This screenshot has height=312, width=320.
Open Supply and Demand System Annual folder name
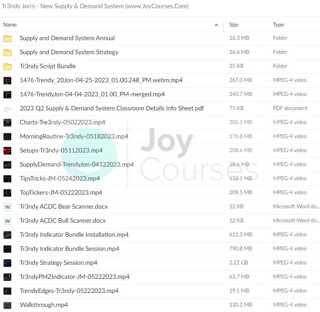(67, 38)
